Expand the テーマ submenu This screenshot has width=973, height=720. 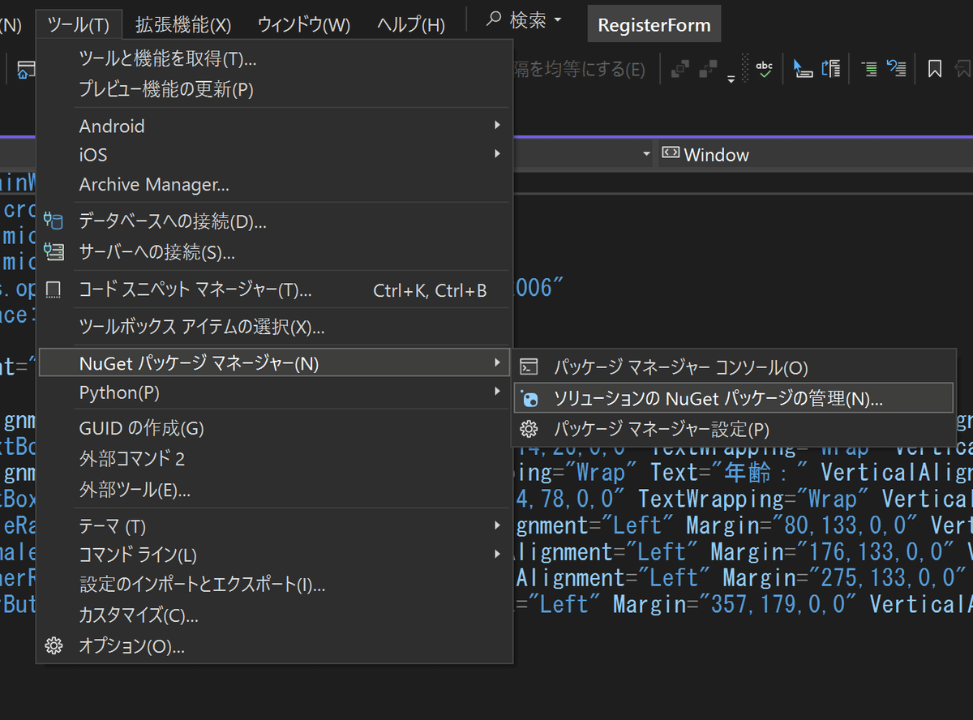(x=243, y=525)
